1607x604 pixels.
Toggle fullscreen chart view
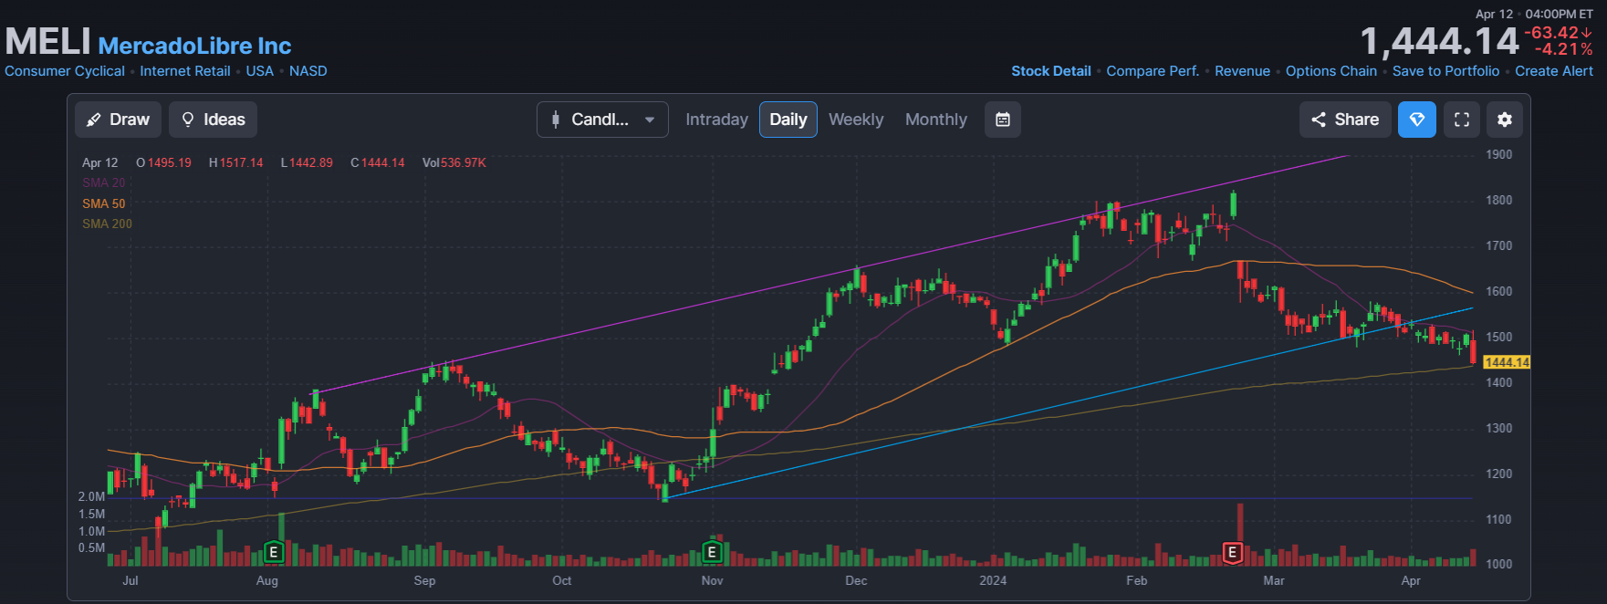pos(1462,120)
